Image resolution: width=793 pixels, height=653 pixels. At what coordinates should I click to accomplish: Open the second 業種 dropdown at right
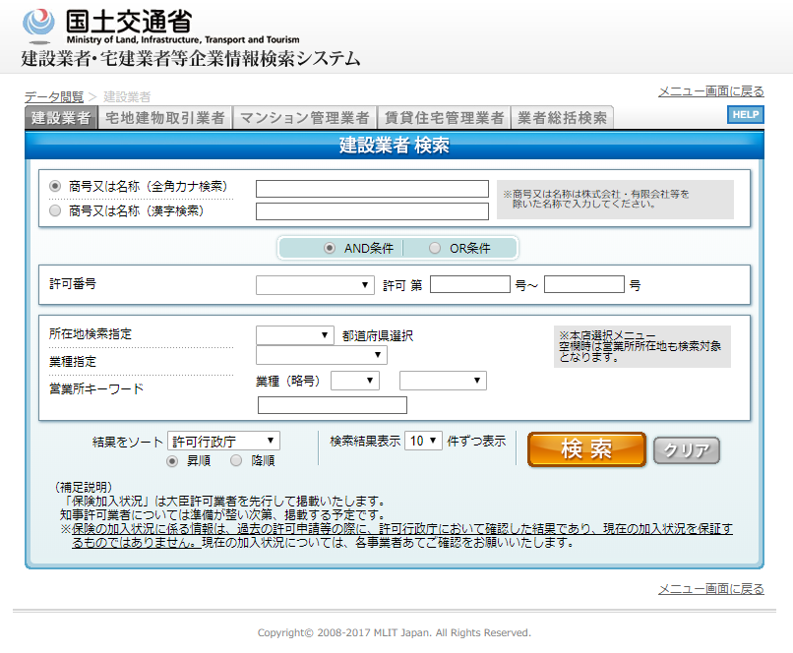[x=443, y=381]
